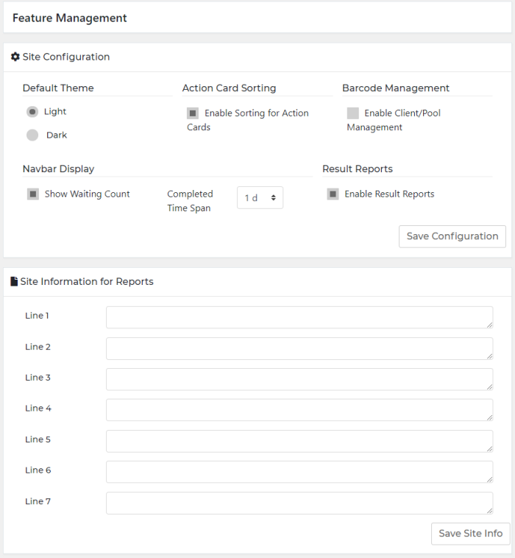Image resolution: width=515 pixels, height=558 pixels.
Task: Enable Client/Pool Management checkbox
Action: coord(353,113)
